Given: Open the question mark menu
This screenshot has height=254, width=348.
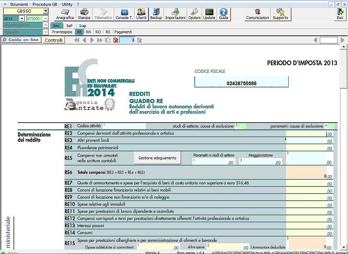Looking at the screenshot, I should (78, 4).
